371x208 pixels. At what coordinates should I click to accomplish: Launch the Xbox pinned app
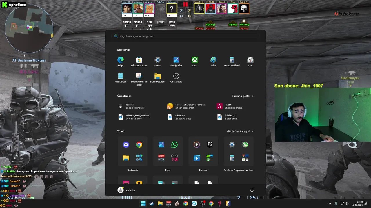click(195, 62)
